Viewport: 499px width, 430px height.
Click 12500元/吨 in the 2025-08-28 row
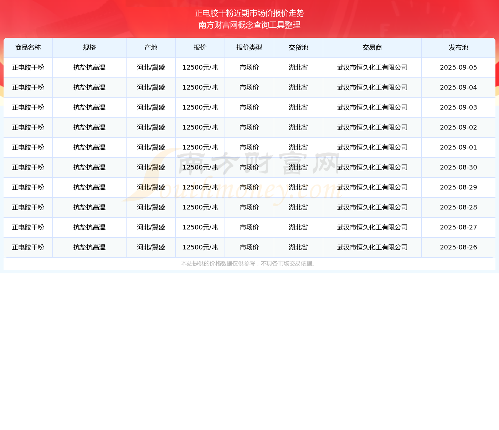(x=200, y=207)
